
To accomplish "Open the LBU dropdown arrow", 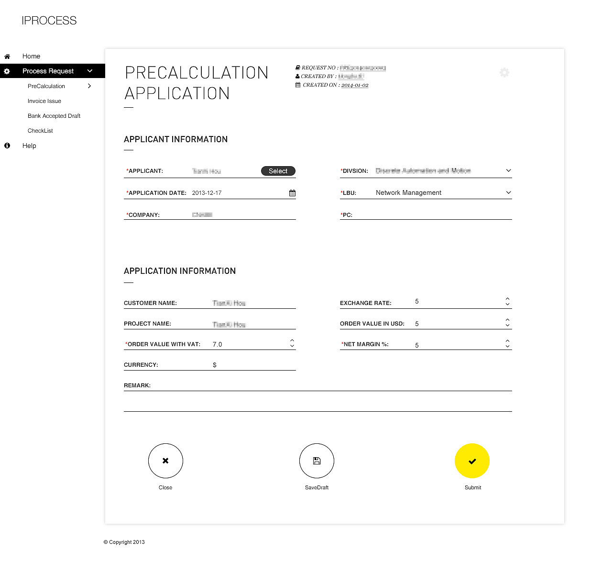I will [x=508, y=192].
